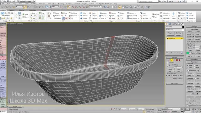
Task: Click the Cut tool in ribbon
Action: pyautogui.click(x=64, y=16)
